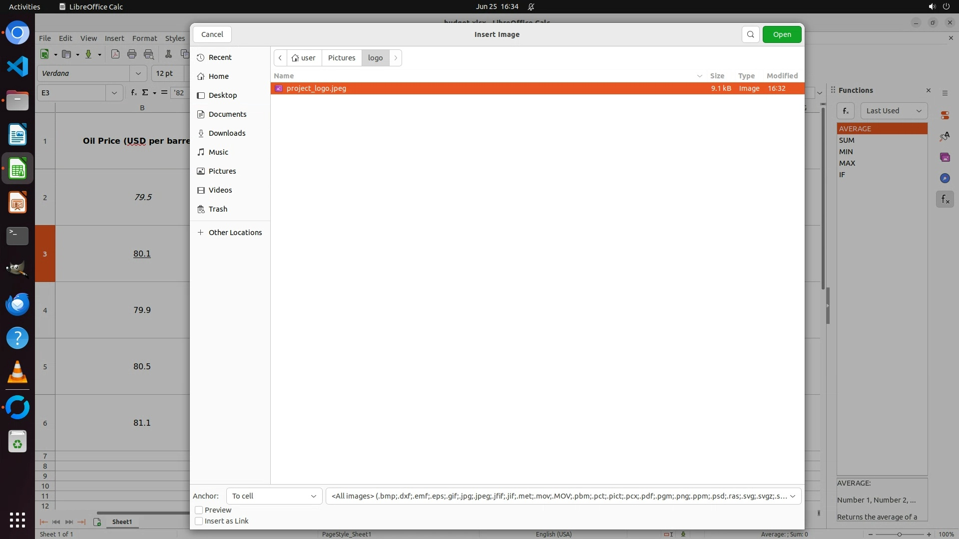Image resolution: width=959 pixels, height=539 pixels.
Task: Open the Anchor 'To cell' dropdown
Action: point(274,496)
